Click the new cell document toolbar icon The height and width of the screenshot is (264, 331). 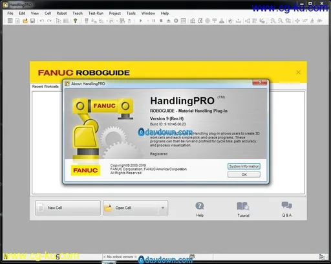pos(17,21)
